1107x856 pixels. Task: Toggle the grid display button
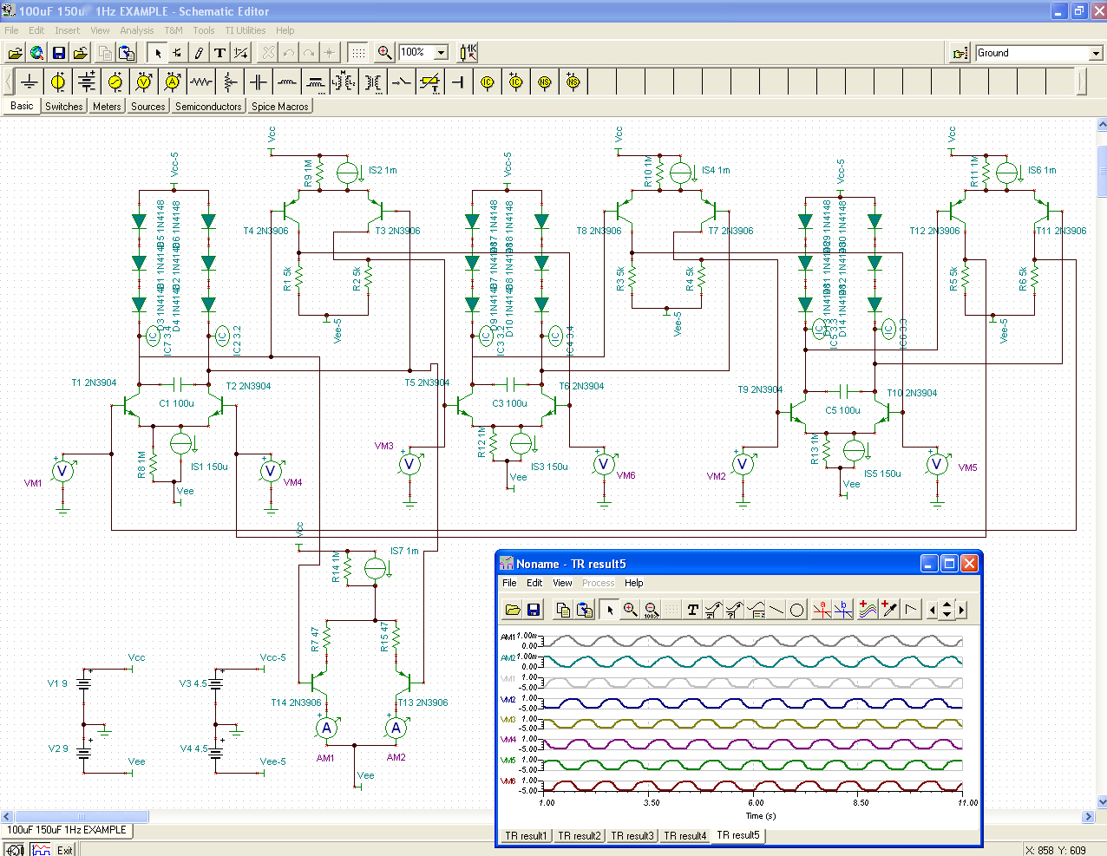[358, 53]
